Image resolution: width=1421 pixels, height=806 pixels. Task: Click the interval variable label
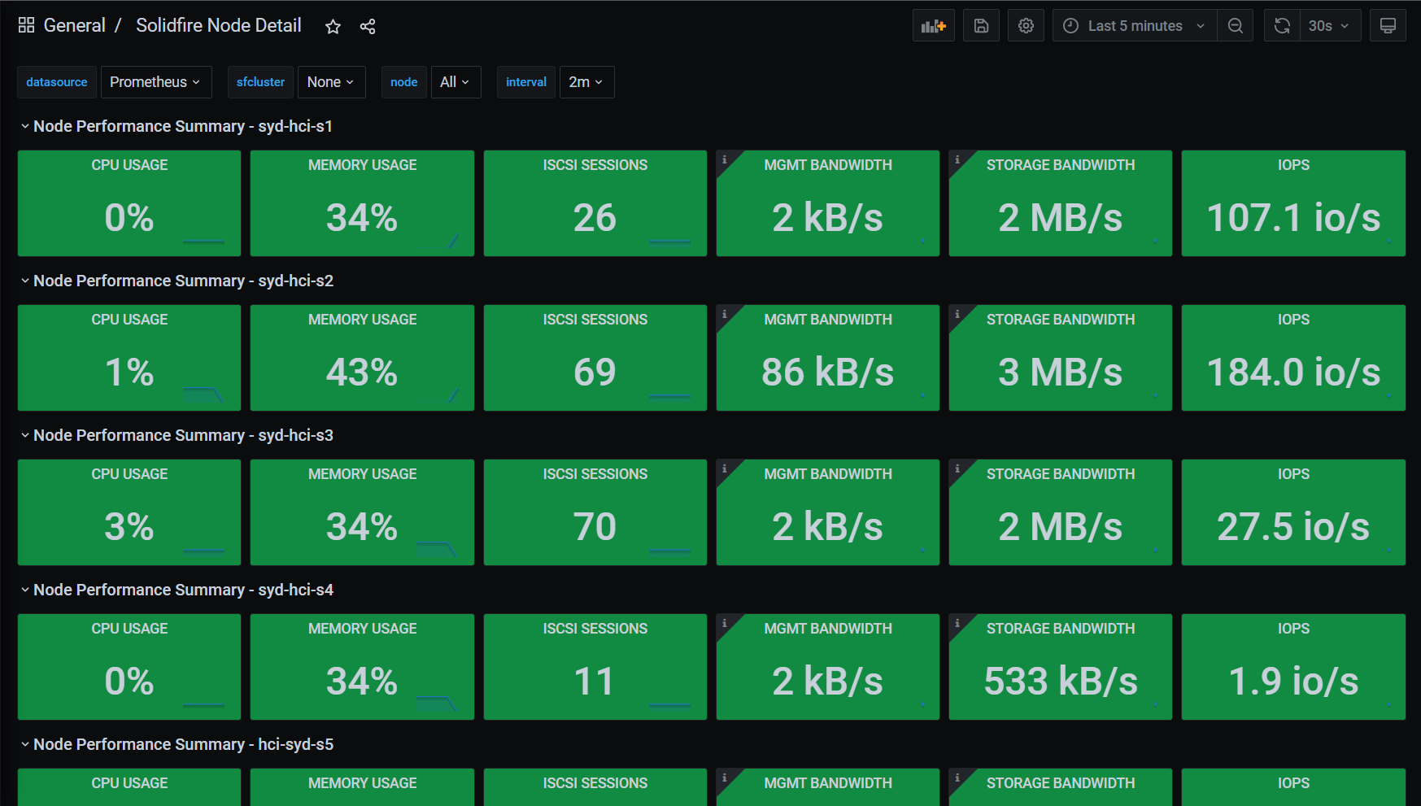(x=526, y=82)
